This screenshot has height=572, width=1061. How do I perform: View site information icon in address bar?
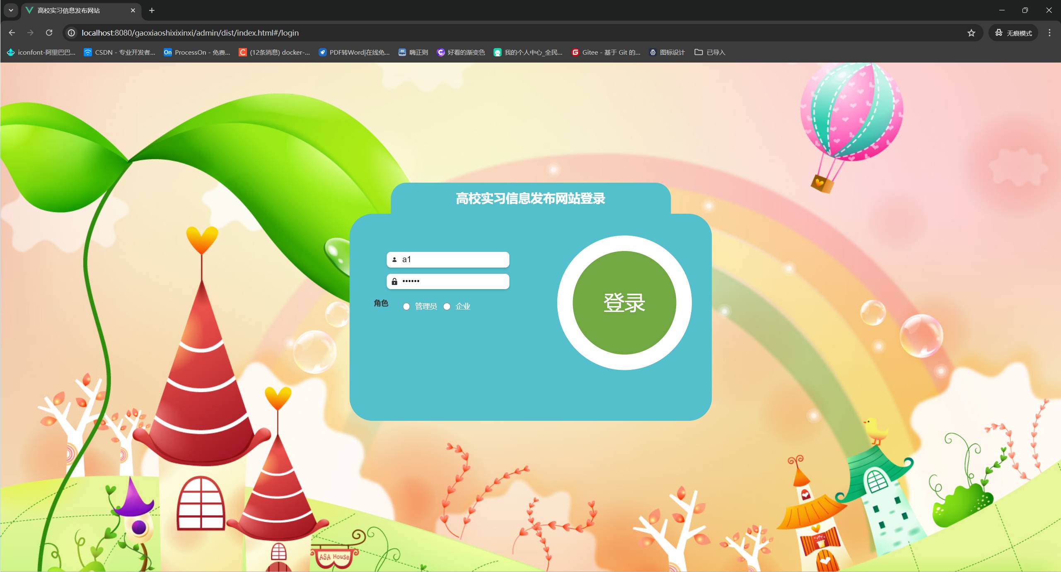pos(72,33)
